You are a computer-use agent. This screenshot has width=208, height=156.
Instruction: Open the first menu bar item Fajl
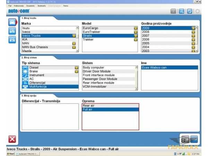pos(10,6)
